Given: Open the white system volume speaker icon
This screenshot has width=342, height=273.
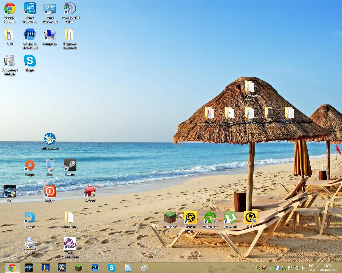Looking at the screenshot, I should 303,268.
